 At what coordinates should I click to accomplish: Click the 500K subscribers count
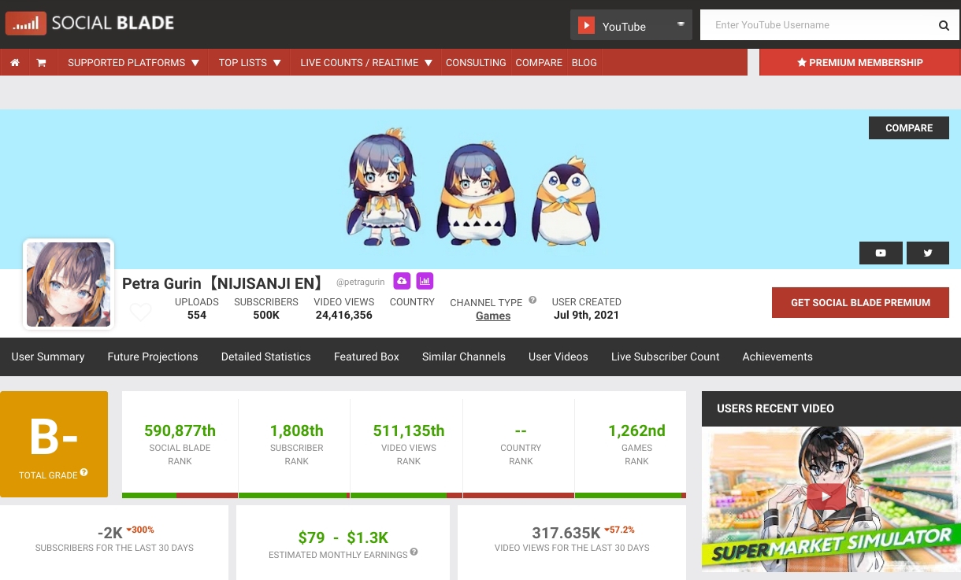click(x=266, y=315)
